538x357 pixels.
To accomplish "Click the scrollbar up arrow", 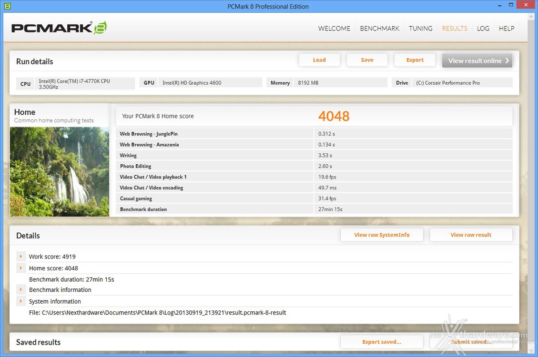I will [531, 16].
